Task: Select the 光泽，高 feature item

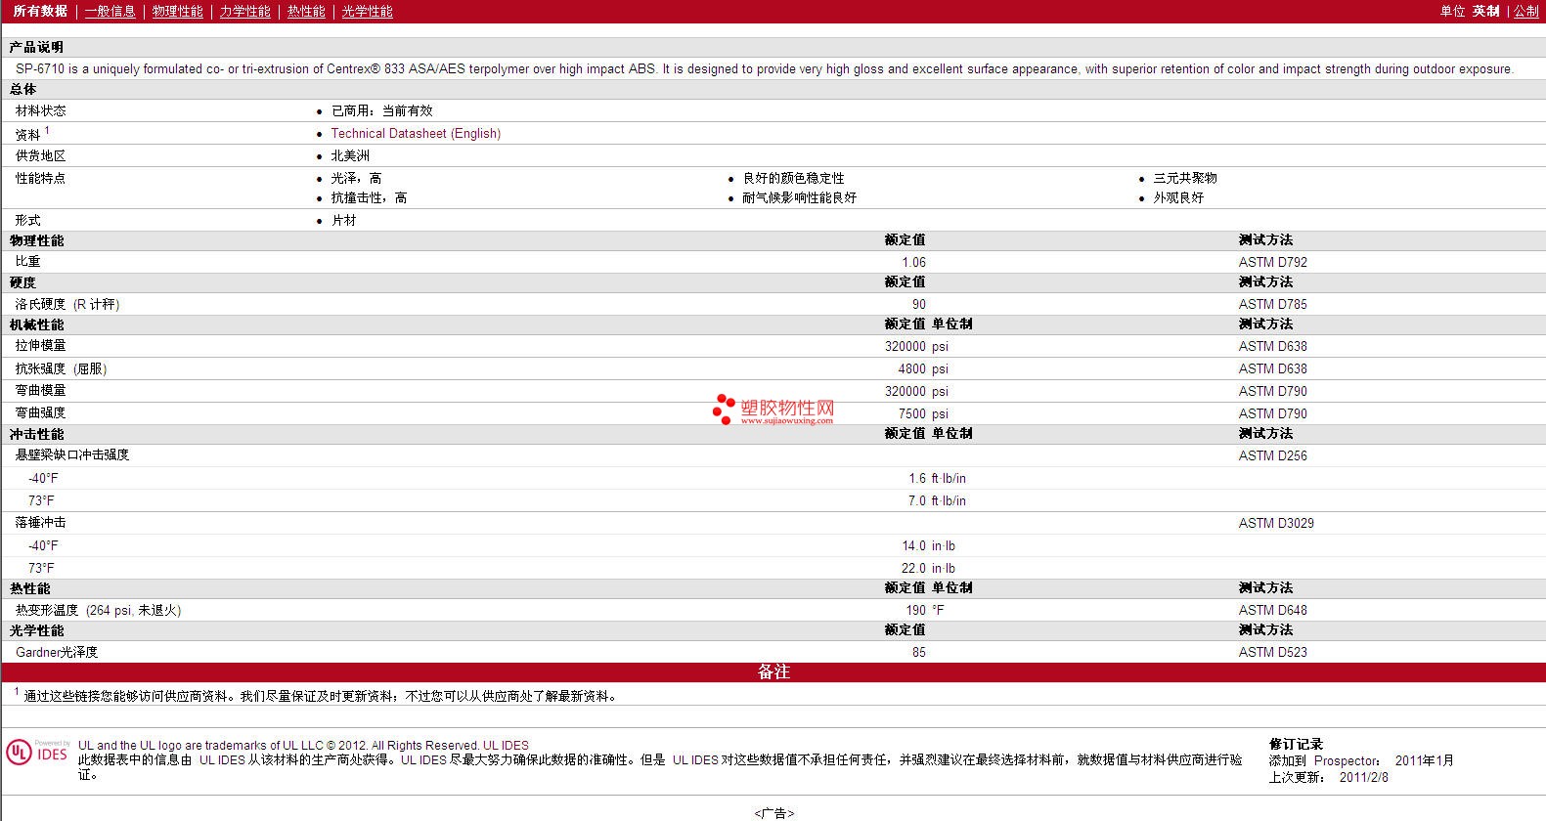Action: tap(356, 179)
